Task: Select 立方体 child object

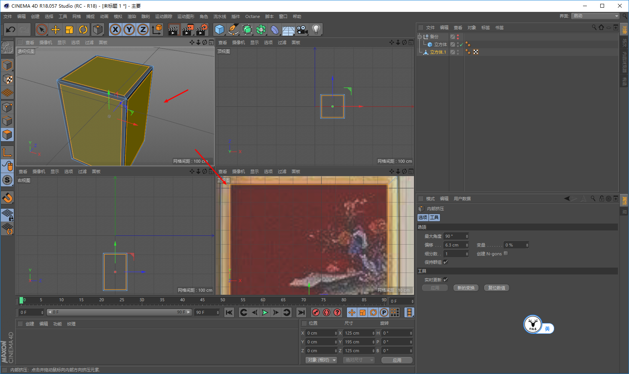Action: point(440,44)
